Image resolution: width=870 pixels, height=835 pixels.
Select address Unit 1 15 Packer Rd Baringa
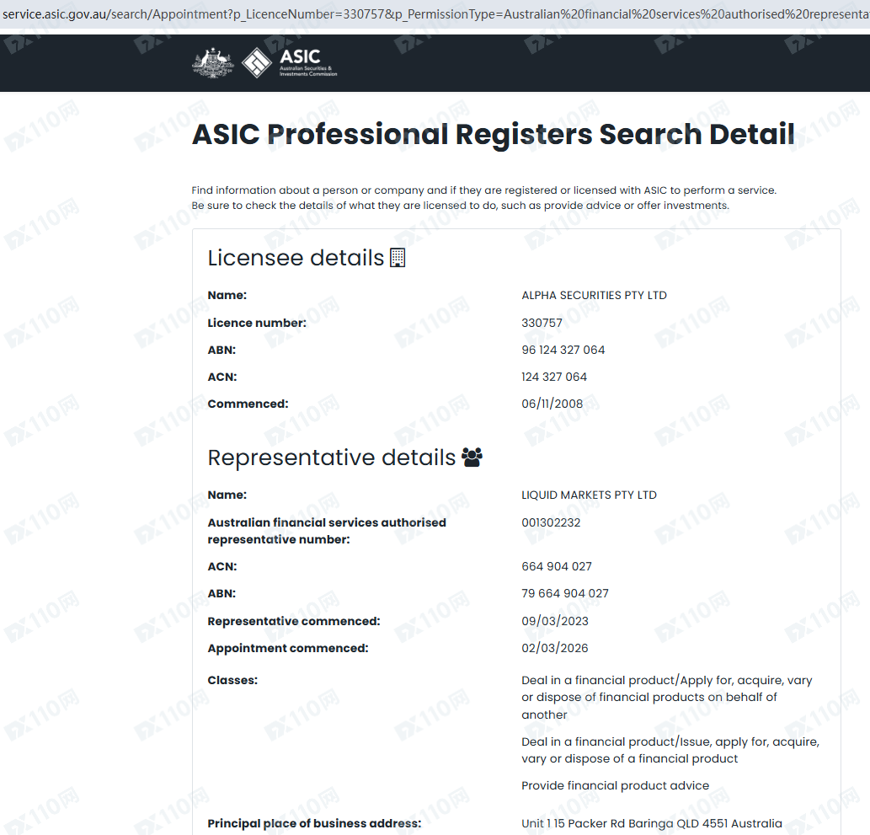652,823
